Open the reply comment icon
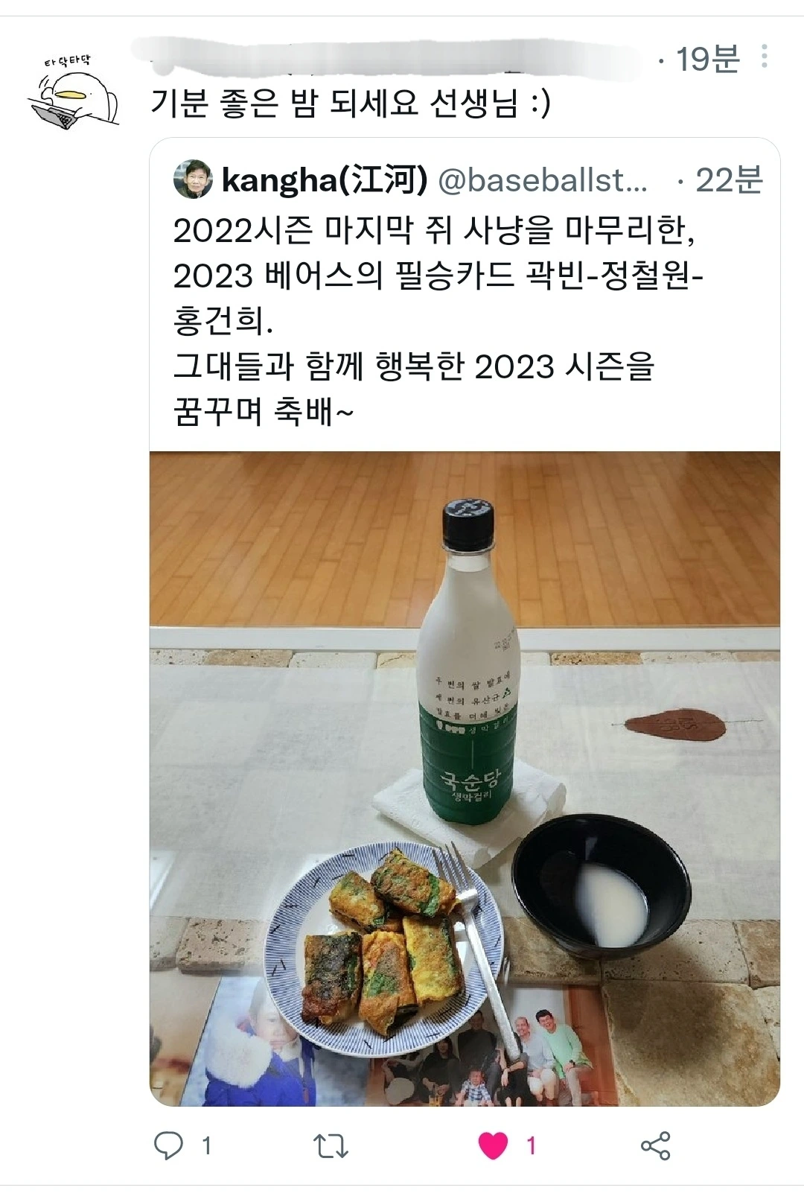Screen dimensions: 804x1199 168,1145
